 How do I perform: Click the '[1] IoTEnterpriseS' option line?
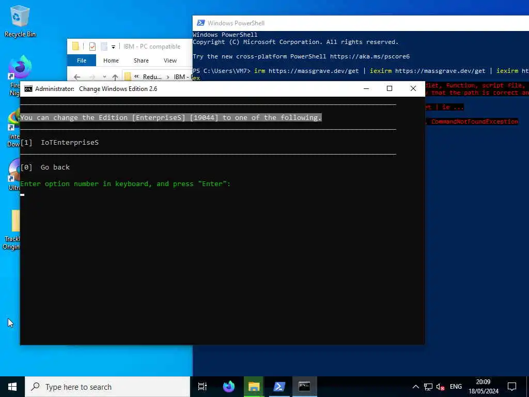(x=59, y=143)
